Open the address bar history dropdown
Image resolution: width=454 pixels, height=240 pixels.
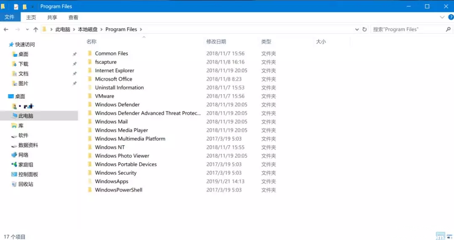coord(357,29)
